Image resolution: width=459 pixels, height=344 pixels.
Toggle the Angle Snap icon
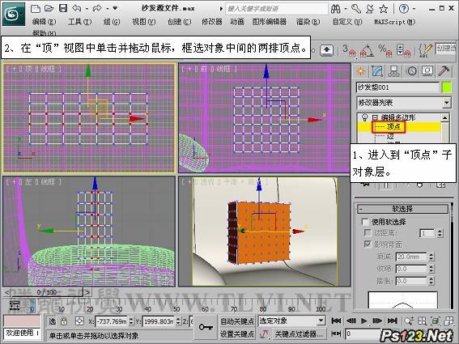(367, 50)
